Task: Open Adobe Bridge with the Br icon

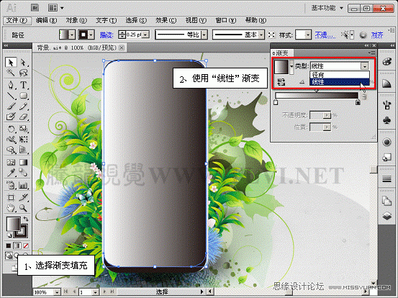Action: click(35, 8)
